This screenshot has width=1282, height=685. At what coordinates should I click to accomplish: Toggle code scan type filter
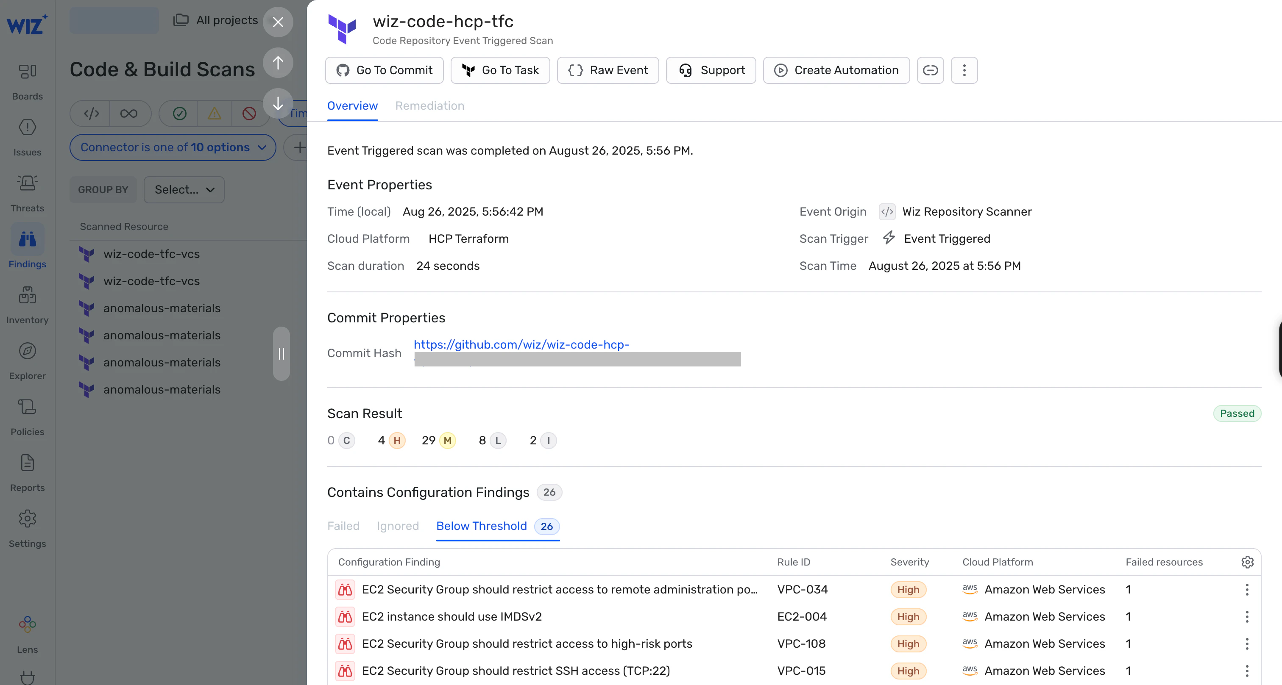(x=91, y=114)
